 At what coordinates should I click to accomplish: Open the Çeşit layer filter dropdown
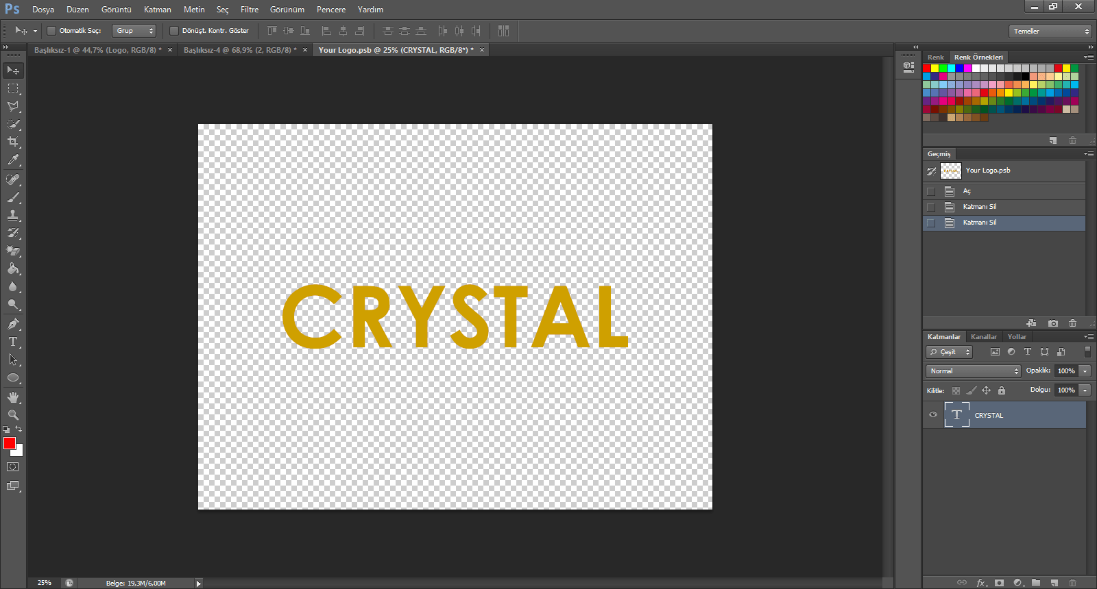(x=949, y=352)
